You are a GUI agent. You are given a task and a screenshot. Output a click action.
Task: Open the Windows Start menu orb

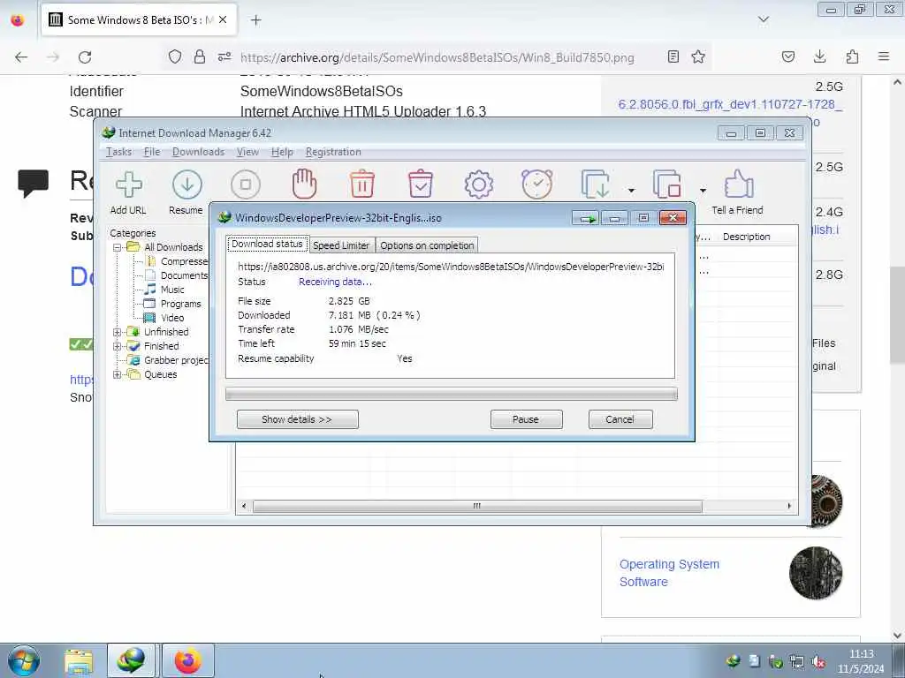point(24,660)
